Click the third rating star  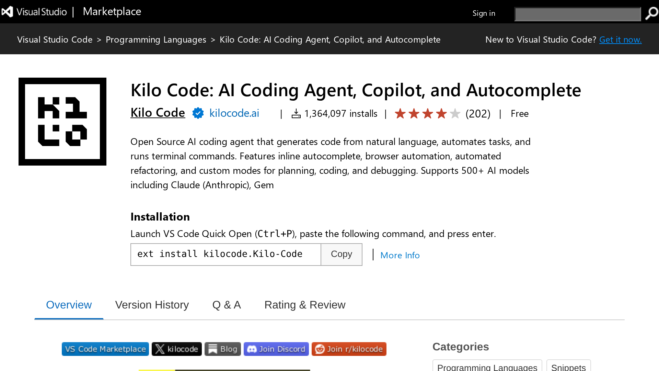click(x=428, y=113)
